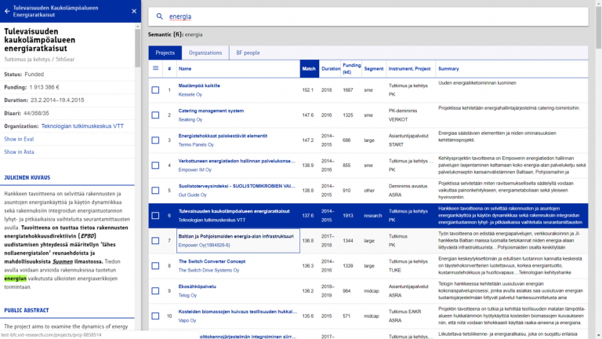Screen dimensions: 602x339
Task: Open project Catering management system
Action: point(211,111)
